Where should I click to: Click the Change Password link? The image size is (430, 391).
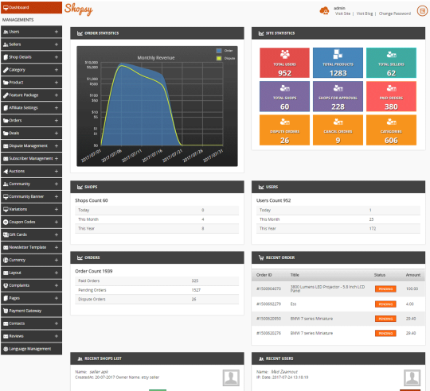coord(395,14)
